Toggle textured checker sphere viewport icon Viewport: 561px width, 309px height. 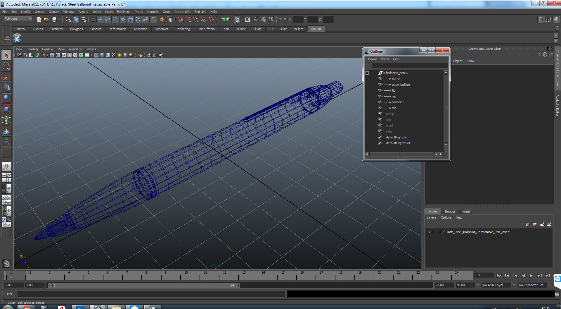[114, 55]
